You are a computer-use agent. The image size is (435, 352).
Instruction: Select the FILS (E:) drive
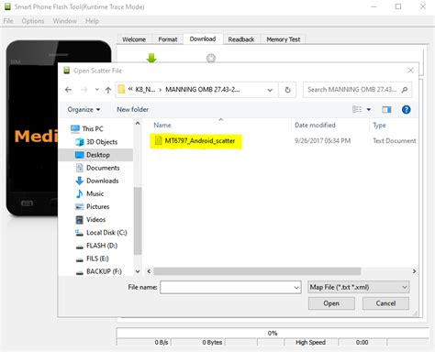coord(92,258)
